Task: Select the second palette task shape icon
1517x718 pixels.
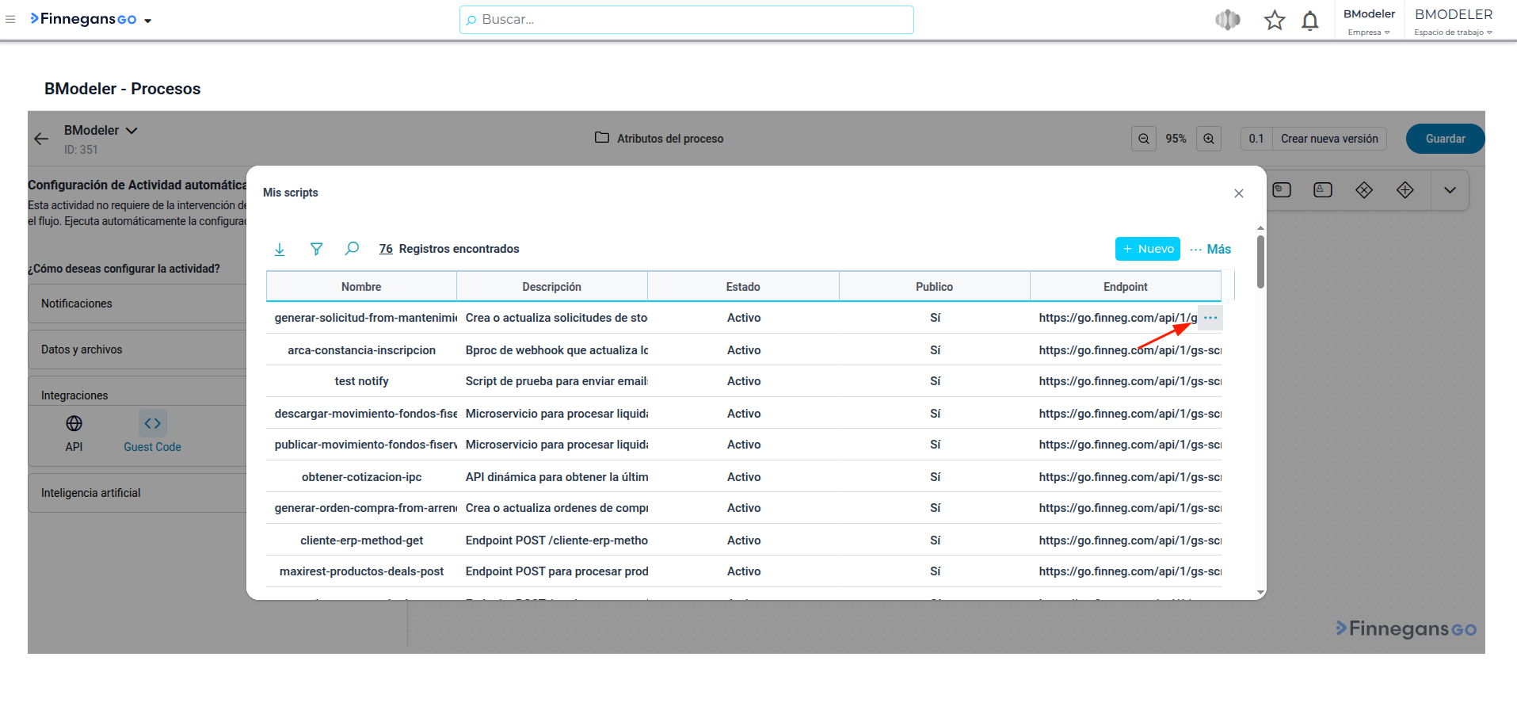Action: pyautogui.click(x=1323, y=190)
